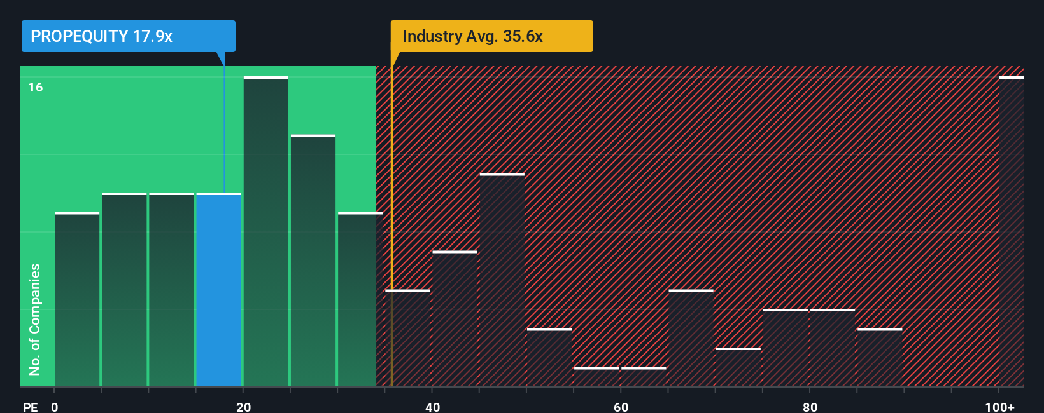Click the PROPEQUITY 17.9x label
Viewport: 1044px width, 413px height.
[x=128, y=36]
